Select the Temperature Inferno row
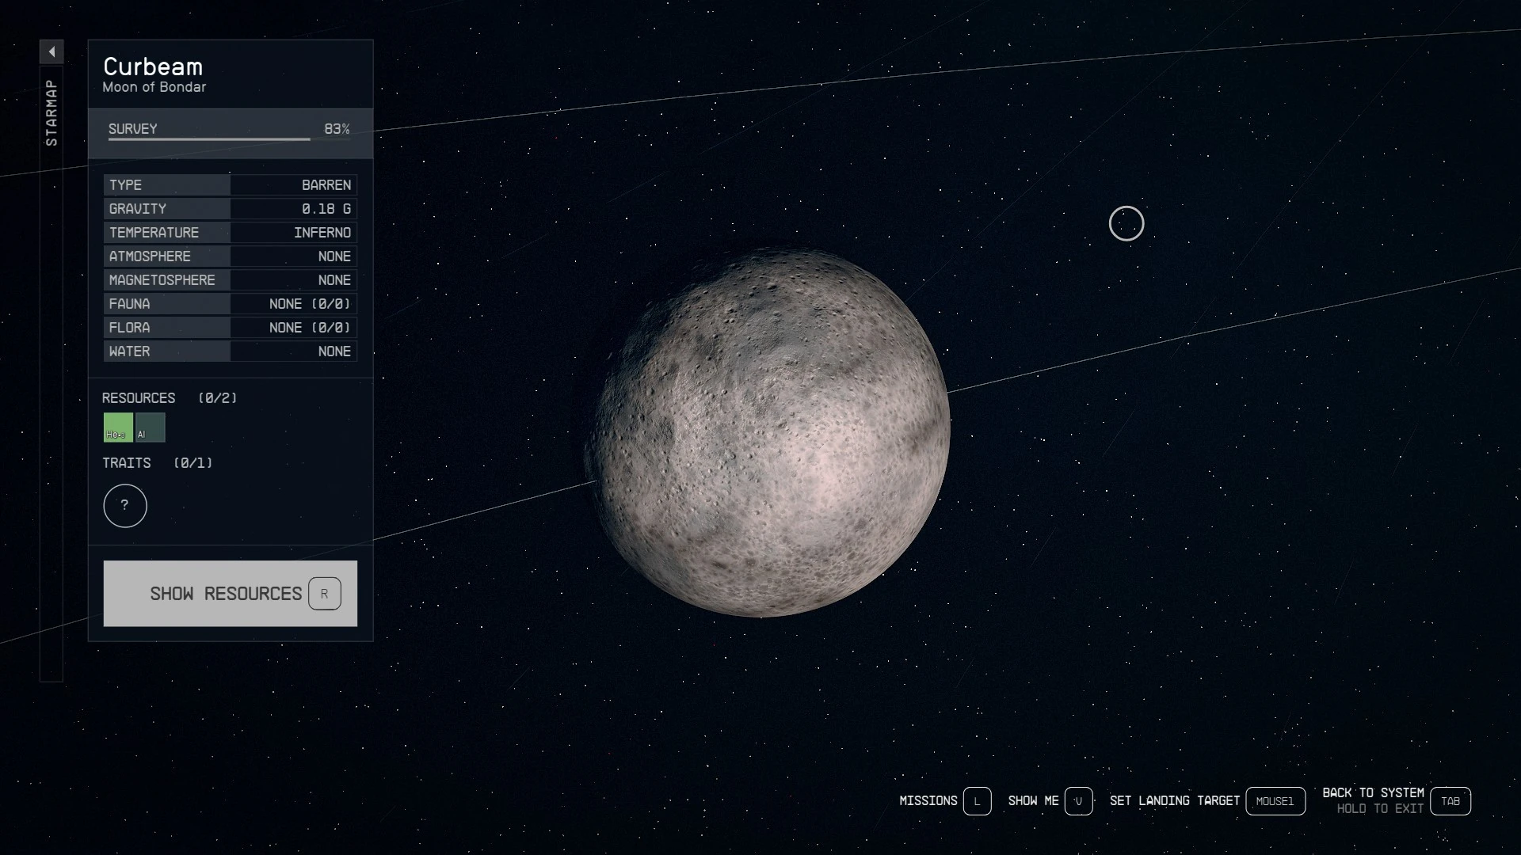The image size is (1521, 855). point(230,233)
